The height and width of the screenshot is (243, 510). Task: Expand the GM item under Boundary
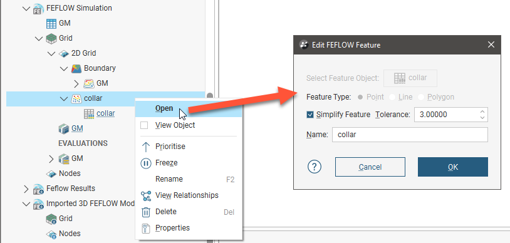(x=76, y=83)
